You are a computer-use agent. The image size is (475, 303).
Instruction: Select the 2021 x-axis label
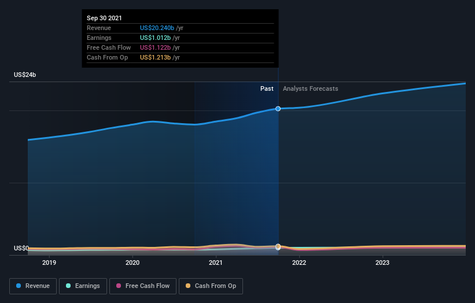click(x=216, y=263)
